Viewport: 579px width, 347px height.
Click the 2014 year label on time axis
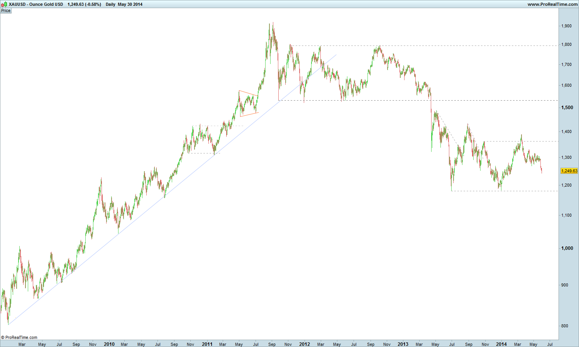click(x=501, y=344)
